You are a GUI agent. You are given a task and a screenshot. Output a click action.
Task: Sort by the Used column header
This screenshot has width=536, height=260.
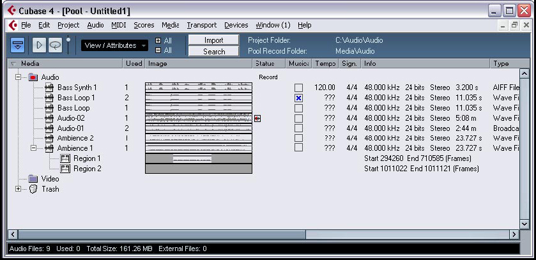pos(134,63)
